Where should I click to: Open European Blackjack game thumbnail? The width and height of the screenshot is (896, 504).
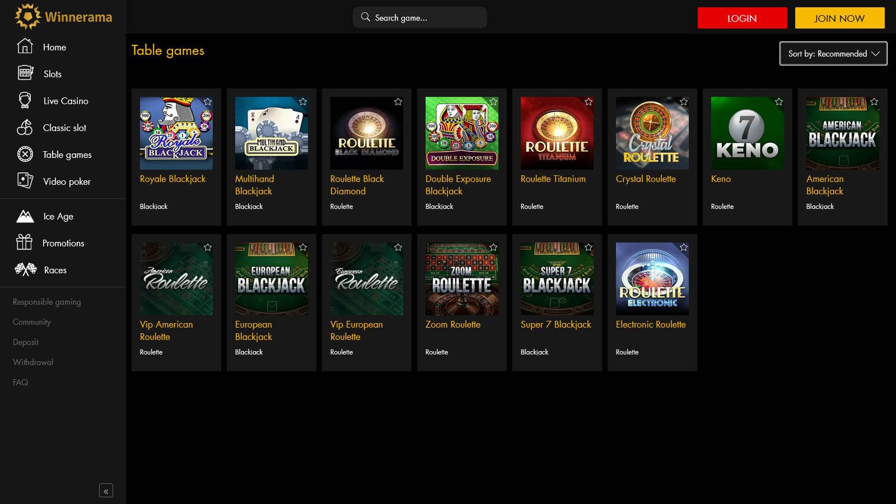272,279
